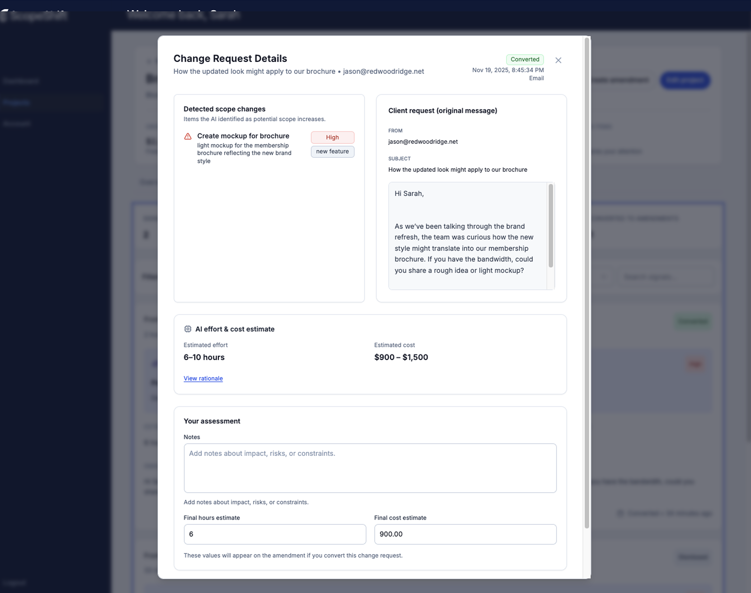Click the subject text "How the updated look might apply to our brochure"
The height and width of the screenshot is (593, 751).
pos(457,169)
